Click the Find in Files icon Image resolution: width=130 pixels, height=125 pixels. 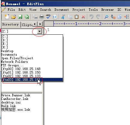(120, 17)
